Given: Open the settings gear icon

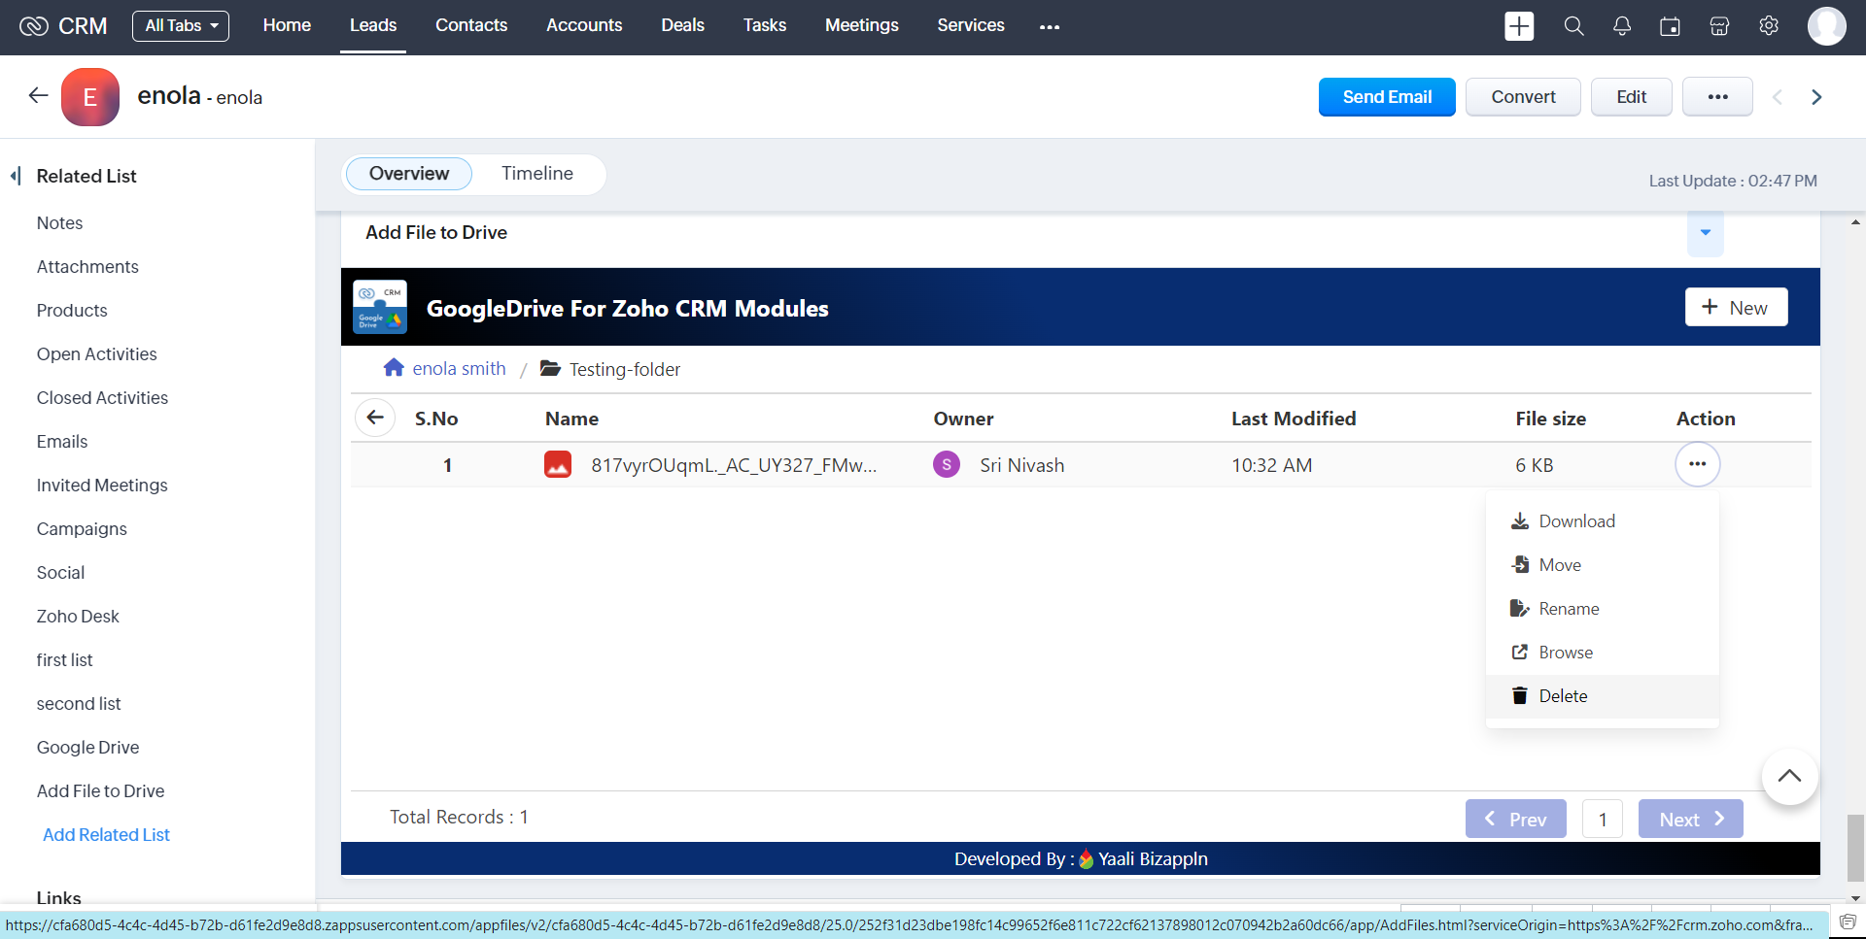Looking at the screenshot, I should click(x=1769, y=26).
